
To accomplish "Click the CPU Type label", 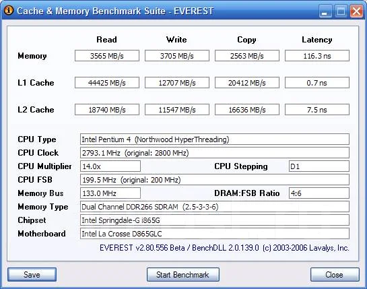I will point(37,139).
